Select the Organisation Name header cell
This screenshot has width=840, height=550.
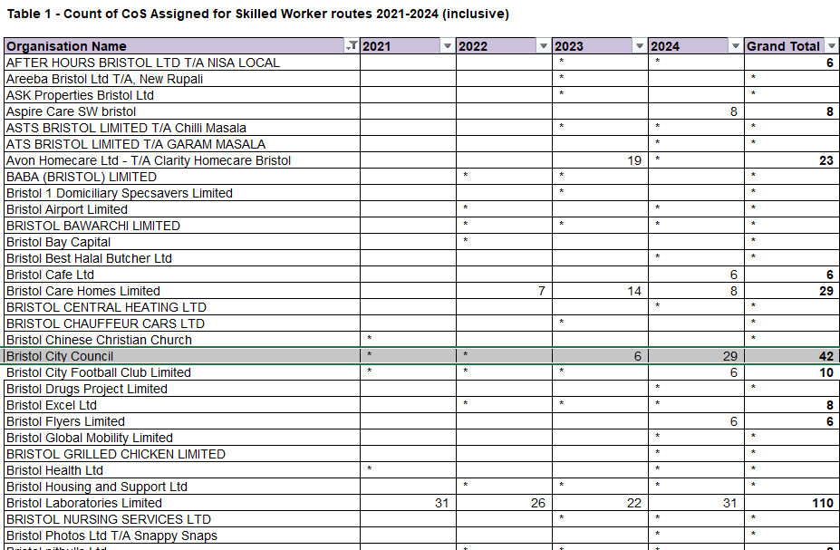tap(182, 46)
